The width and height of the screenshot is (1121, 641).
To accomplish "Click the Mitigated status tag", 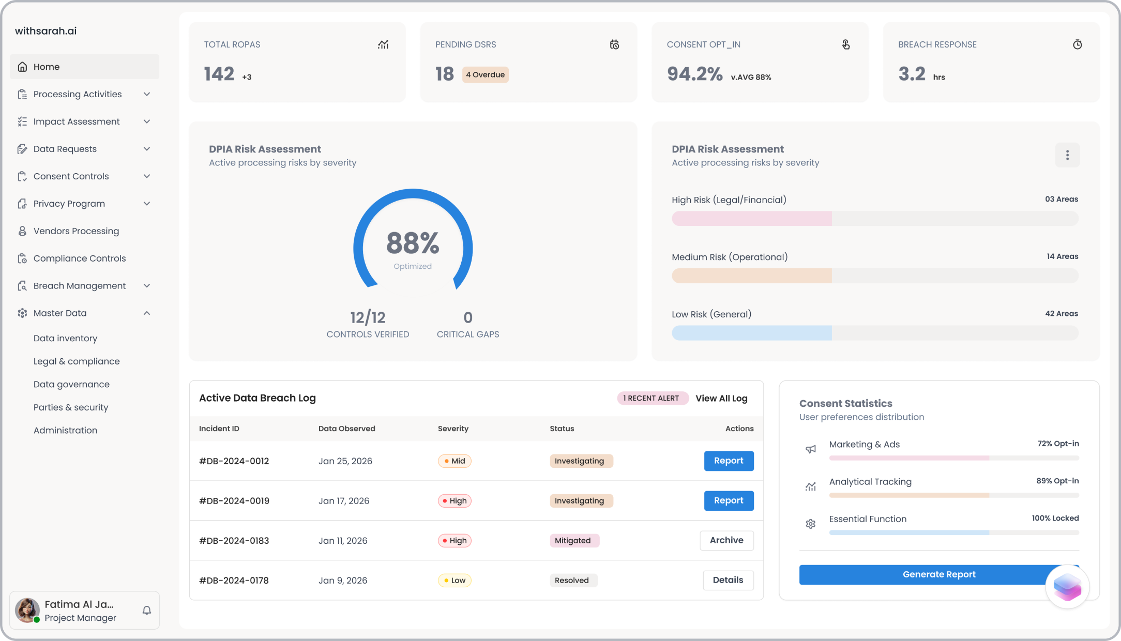I will pos(574,541).
